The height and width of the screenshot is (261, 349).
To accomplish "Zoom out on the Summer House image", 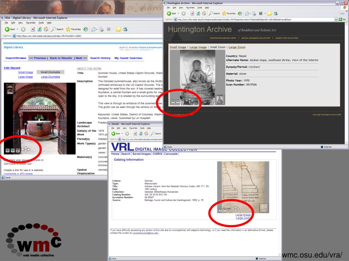I will 13,151.
